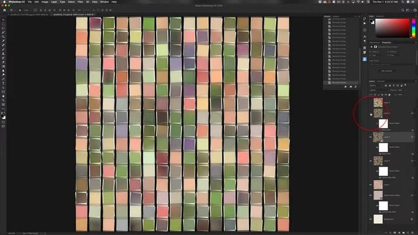The height and width of the screenshot is (235, 418).
Task: Delete current state in History panel
Action: [355, 87]
